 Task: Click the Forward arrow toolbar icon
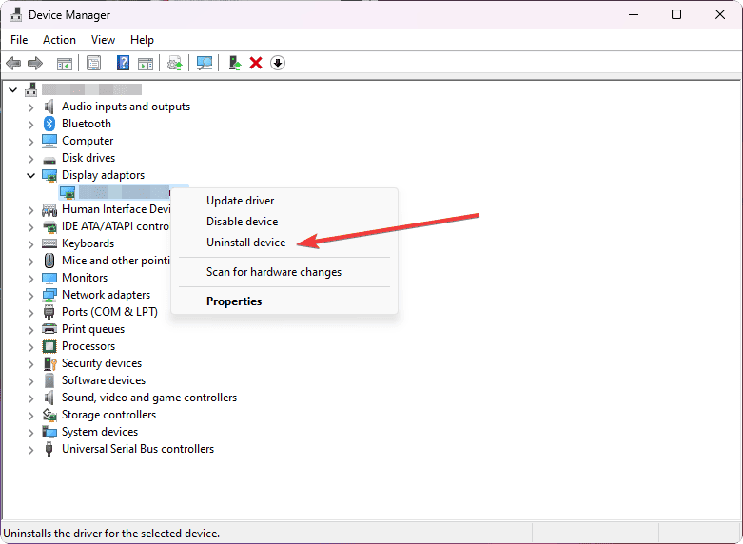[x=35, y=63]
